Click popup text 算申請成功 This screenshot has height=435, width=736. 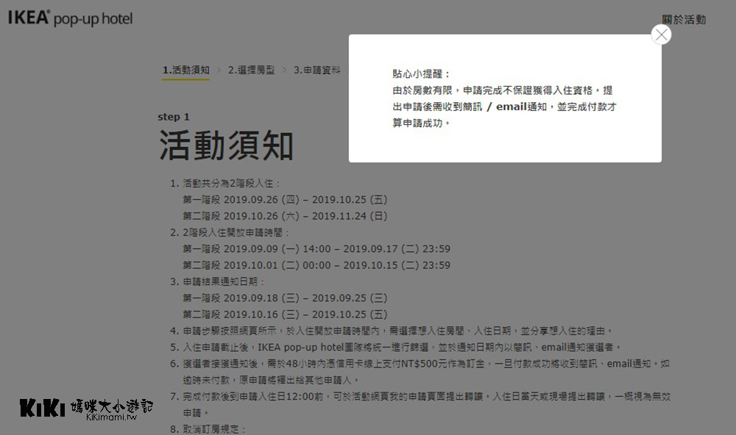point(421,123)
